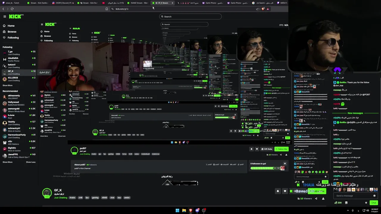Image resolution: width=381 pixels, height=214 pixels.
Task: Open AbuEidSA channel playing Gartic Phone
Action: [19, 59]
